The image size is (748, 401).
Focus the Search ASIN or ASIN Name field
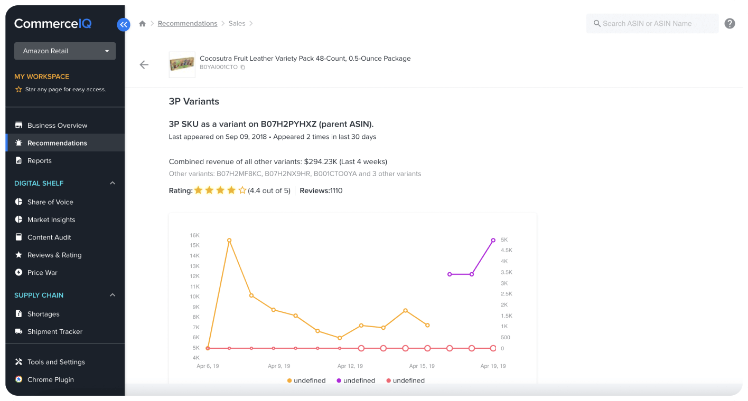click(652, 24)
